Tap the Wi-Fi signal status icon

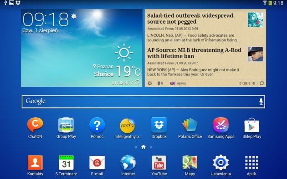pos(265,3)
